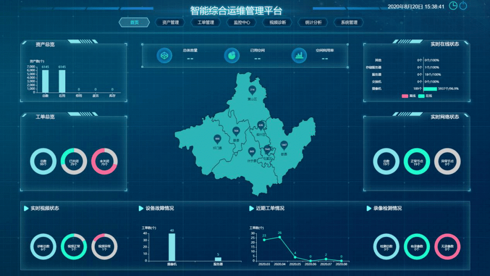The height and width of the screenshot is (276, 490).
Task: Toggle the 在线 legend series
Action: 425,96
